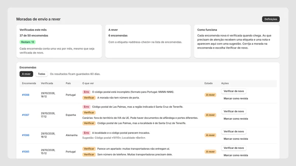
Task: Click the Alemanha country cell
Action: coord(71,135)
